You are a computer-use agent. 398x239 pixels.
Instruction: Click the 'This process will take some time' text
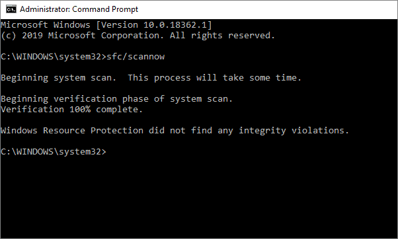click(214, 77)
